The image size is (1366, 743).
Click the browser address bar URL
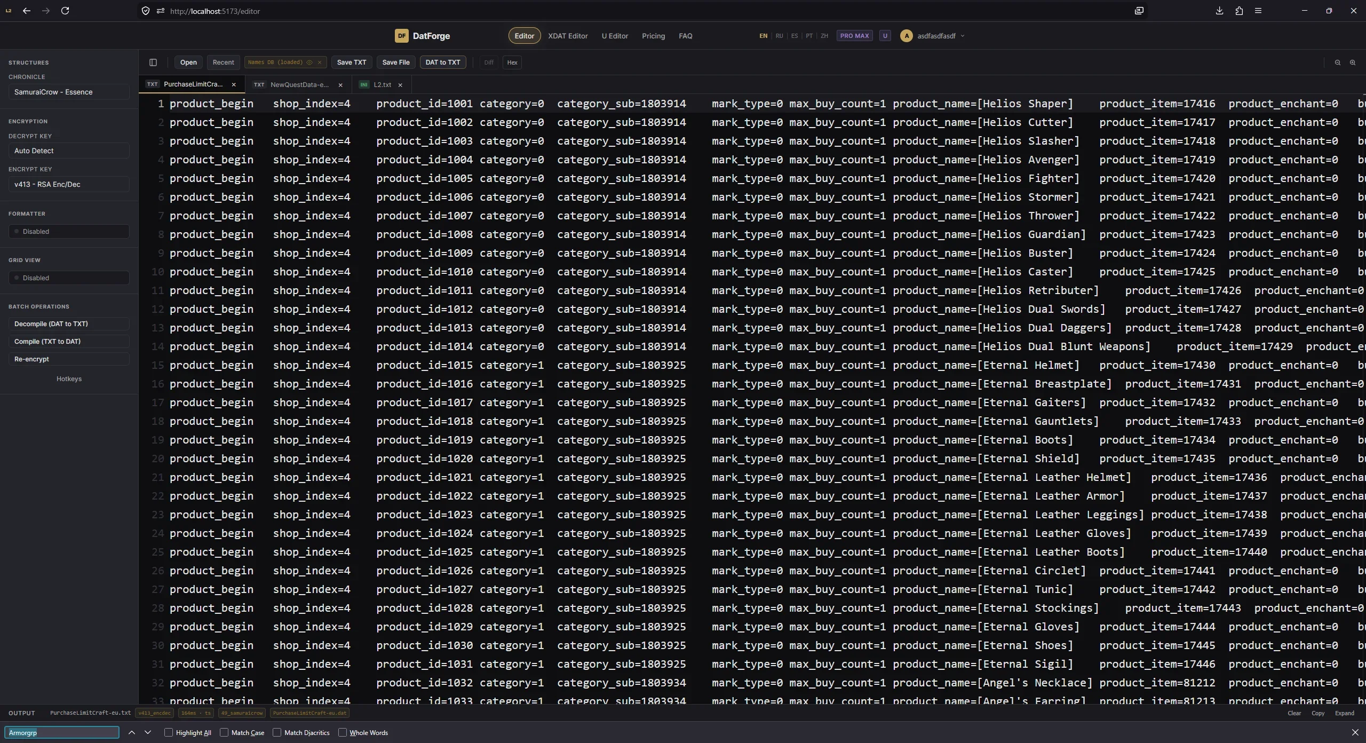(215, 11)
